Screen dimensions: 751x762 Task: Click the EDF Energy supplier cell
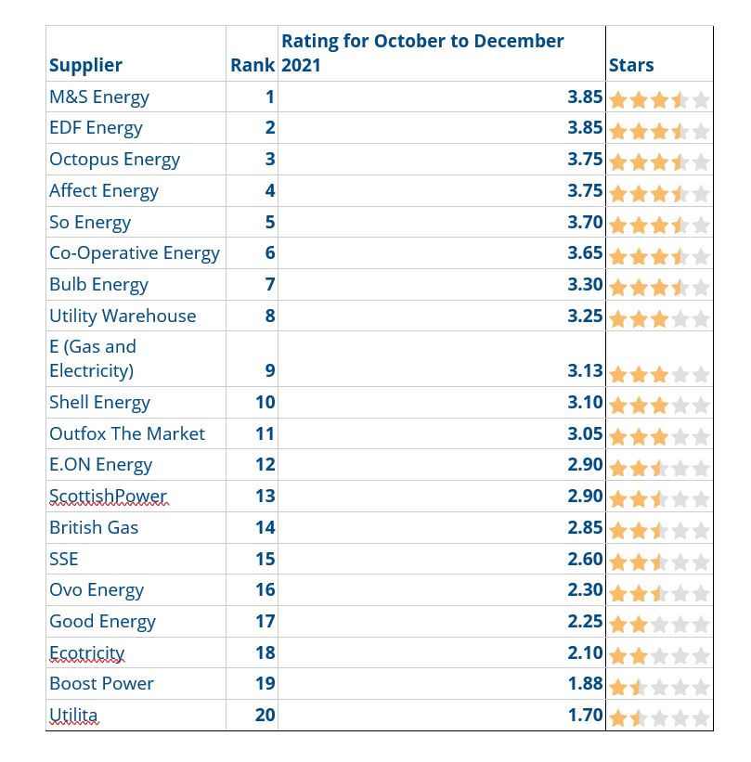(x=96, y=128)
